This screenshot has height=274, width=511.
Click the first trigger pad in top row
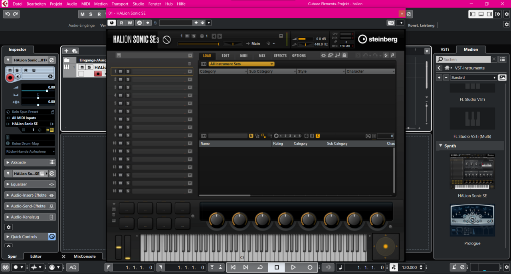[x=127, y=208]
